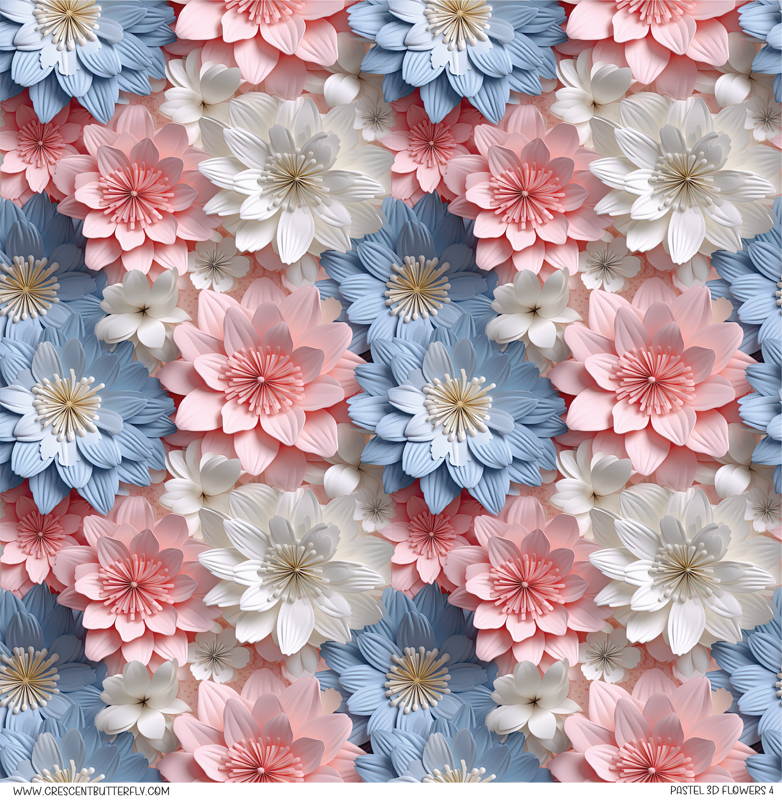Click the Pastel 3D Flowers 4 title label
This screenshot has width=782, height=800.
[x=721, y=790]
